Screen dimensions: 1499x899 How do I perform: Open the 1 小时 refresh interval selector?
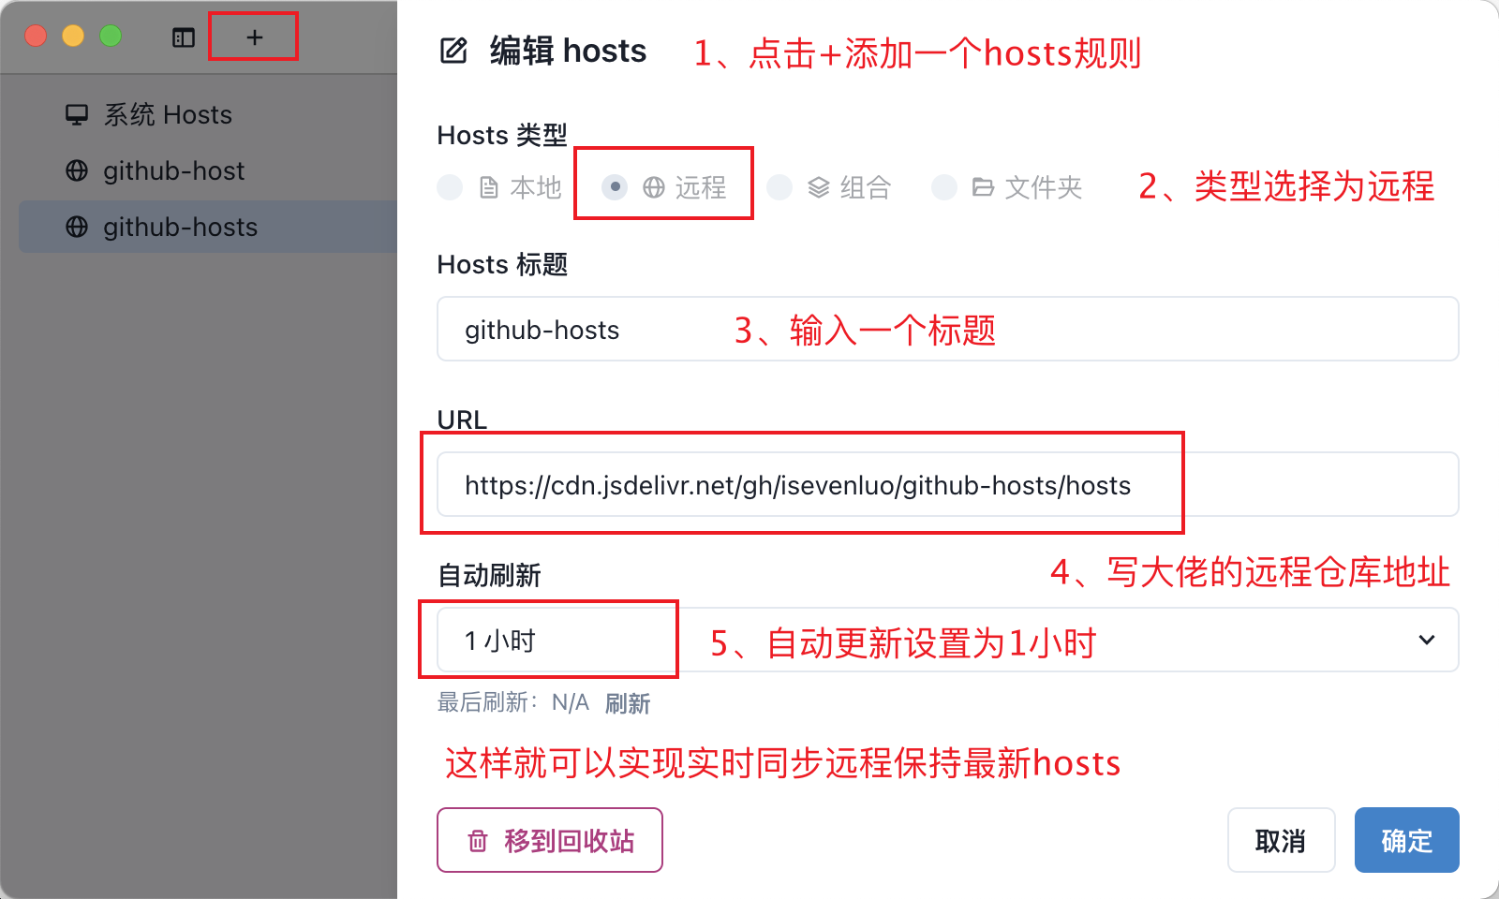tap(946, 640)
